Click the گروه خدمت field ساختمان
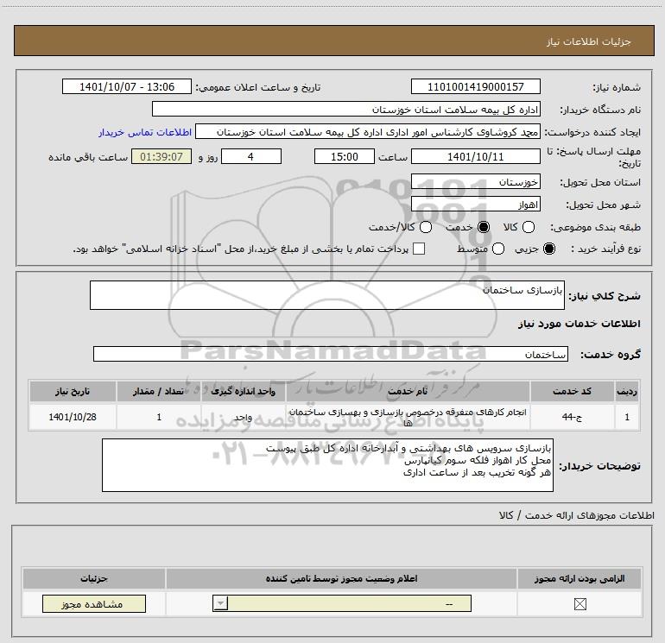665x643 pixels. pyautogui.click(x=331, y=354)
